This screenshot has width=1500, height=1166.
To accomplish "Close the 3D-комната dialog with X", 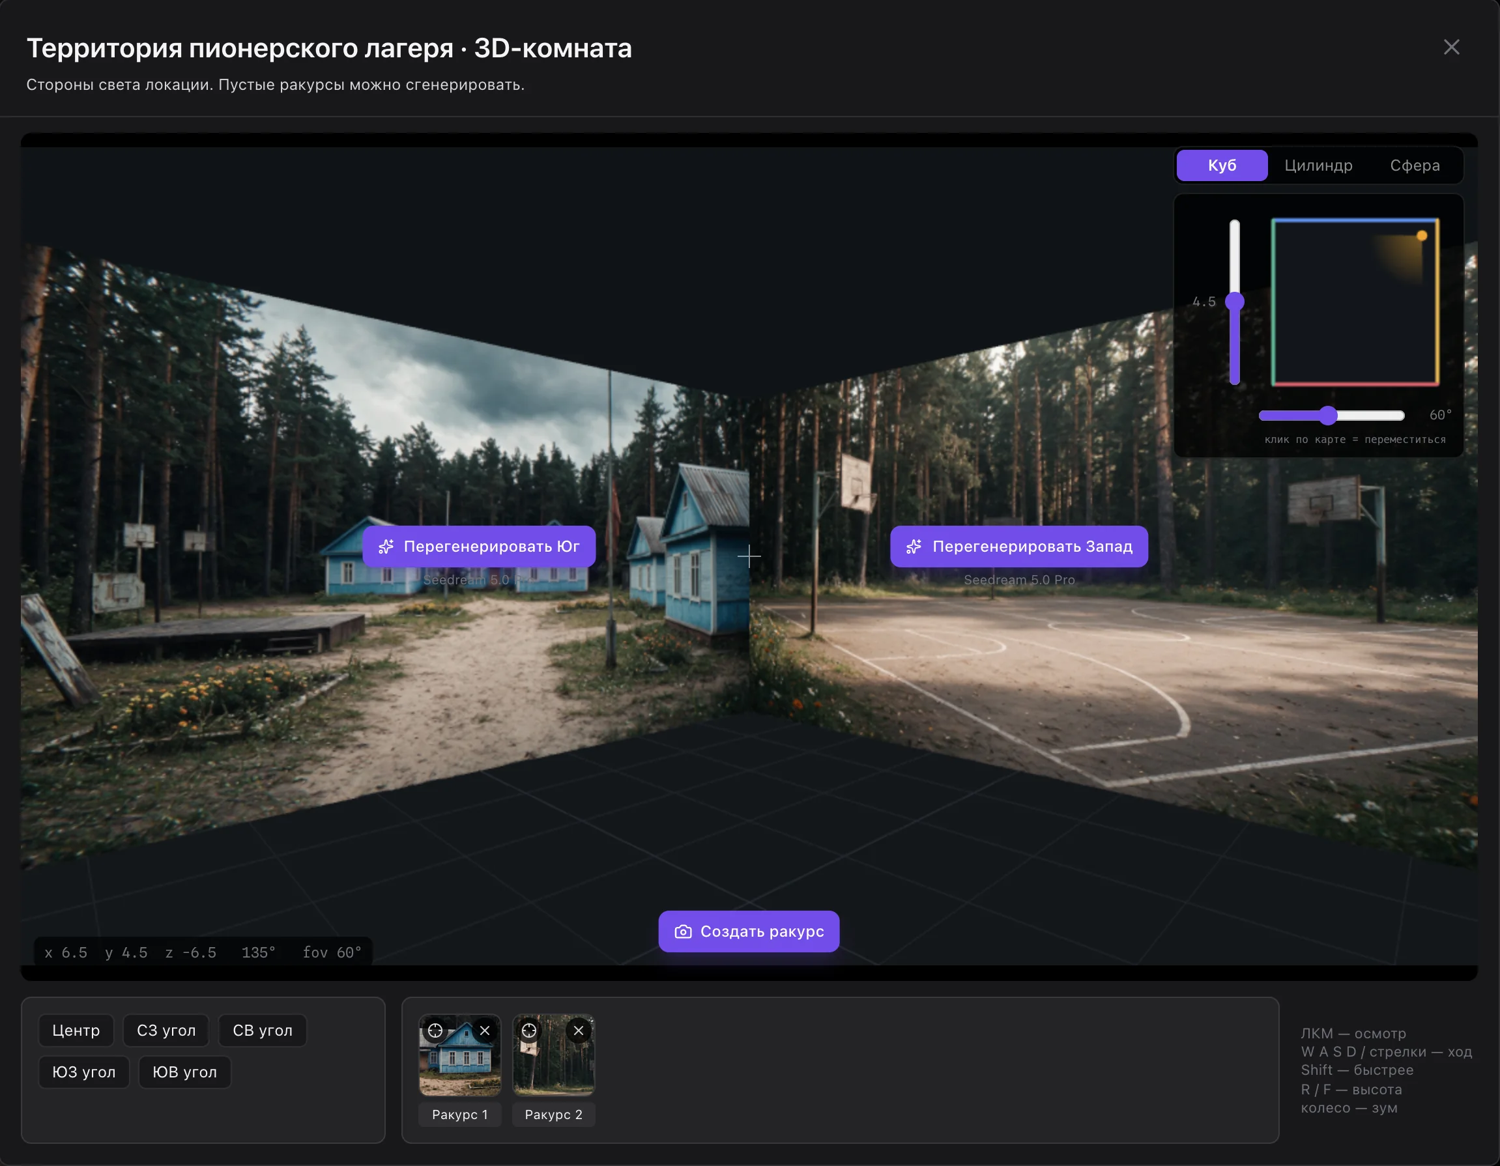I will pyautogui.click(x=1450, y=47).
